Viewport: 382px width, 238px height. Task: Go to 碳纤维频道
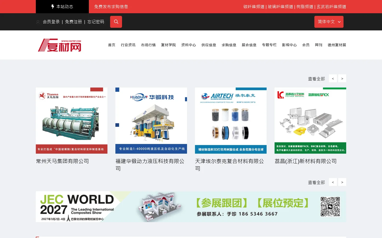254,7
